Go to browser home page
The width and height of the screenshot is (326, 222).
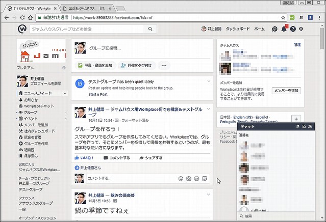tap(30, 18)
